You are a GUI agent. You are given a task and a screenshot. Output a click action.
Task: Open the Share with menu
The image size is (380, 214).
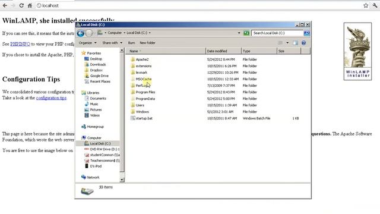[x=112, y=43]
